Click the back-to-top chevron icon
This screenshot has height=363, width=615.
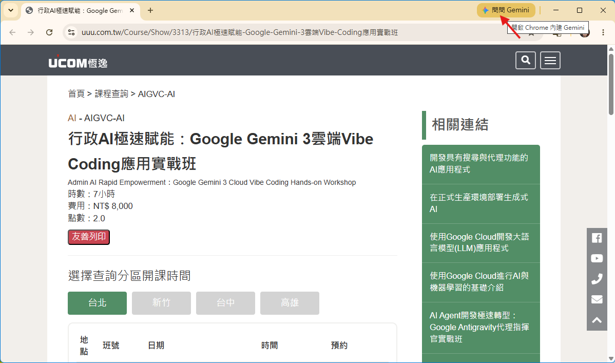point(597,320)
